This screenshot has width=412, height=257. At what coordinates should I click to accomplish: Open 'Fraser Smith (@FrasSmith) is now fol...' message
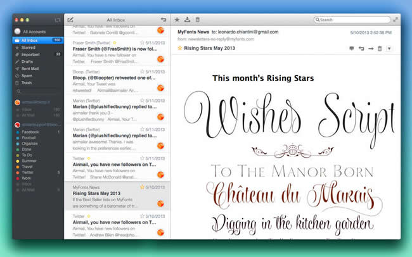click(117, 52)
